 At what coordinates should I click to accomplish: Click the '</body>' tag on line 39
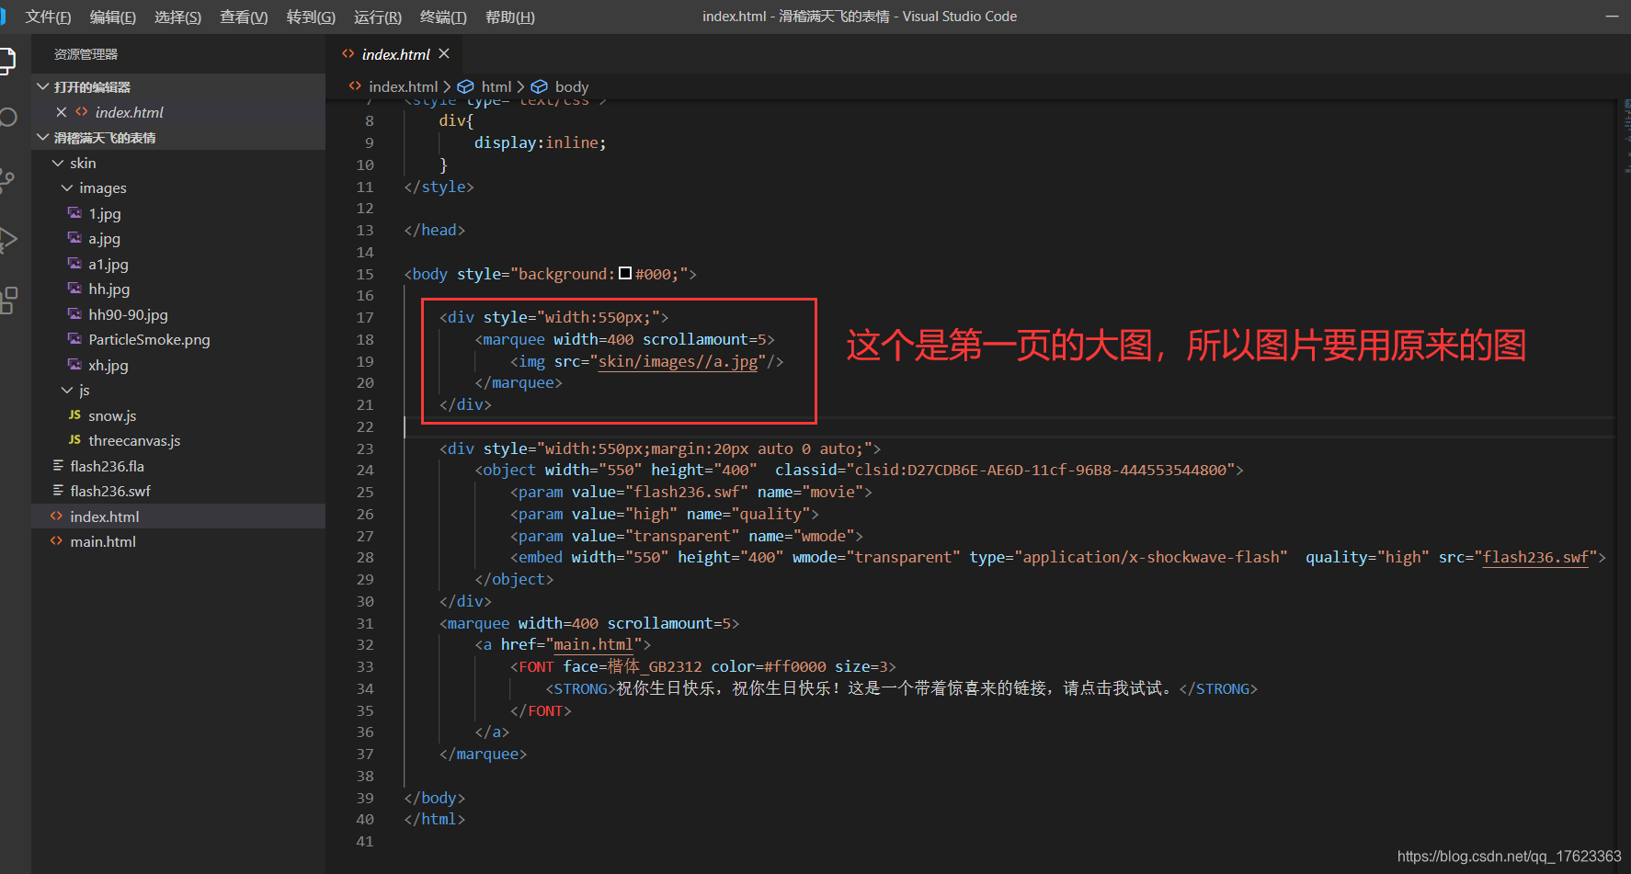pos(435,798)
